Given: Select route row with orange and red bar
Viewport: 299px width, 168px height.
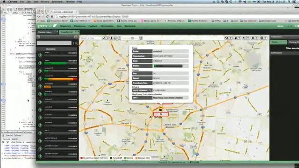Looking at the screenshot, I should [x=57, y=78].
